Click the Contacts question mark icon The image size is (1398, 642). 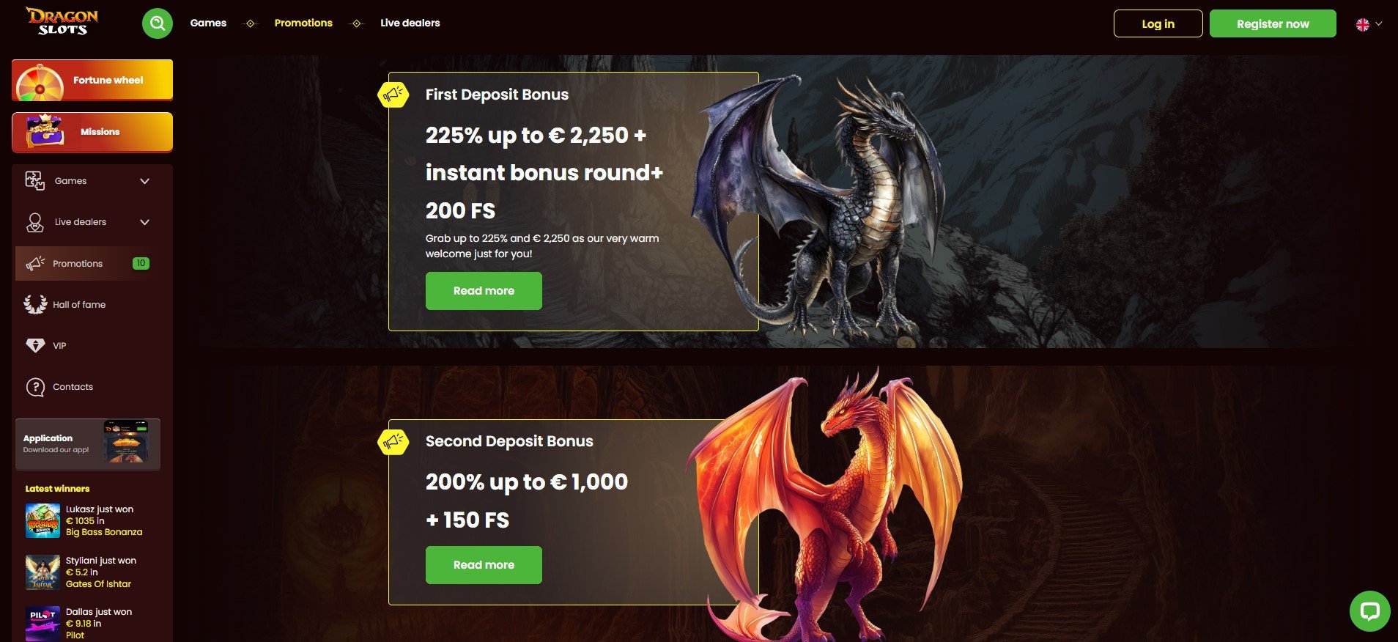click(35, 387)
